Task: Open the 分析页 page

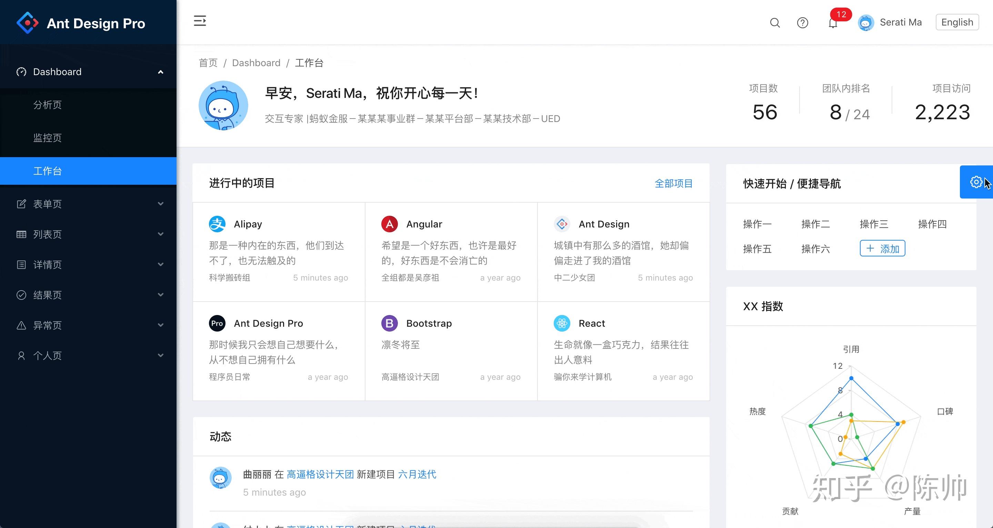Action: [x=48, y=105]
